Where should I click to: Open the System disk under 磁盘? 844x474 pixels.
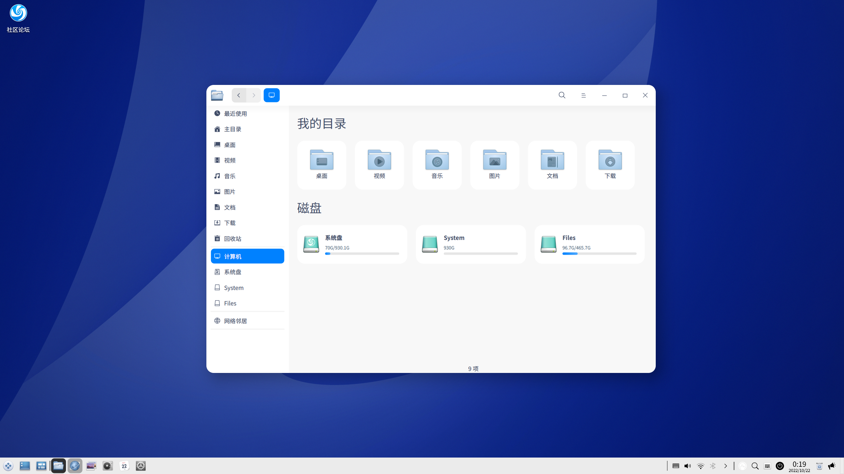[x=471, y=244]
